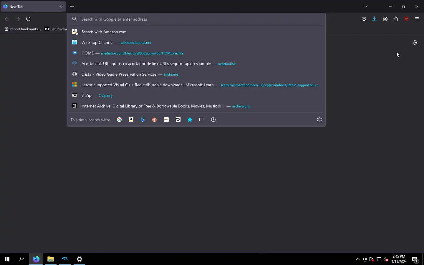The height and width of the screenshot is (265, 424).
Task: Choose Search with Amazon.com suggestion
Action: [196, 32]
